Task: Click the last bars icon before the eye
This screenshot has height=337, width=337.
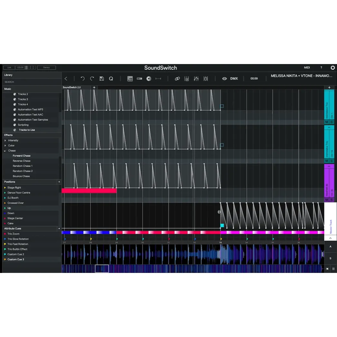Action: [206, 79]
